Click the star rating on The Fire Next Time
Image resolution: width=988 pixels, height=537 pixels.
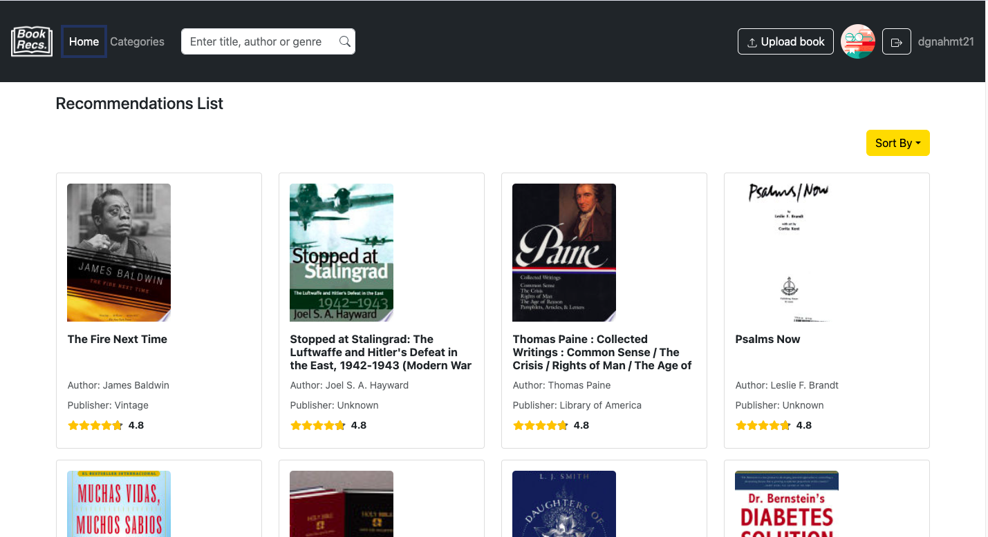click(95, 425)
